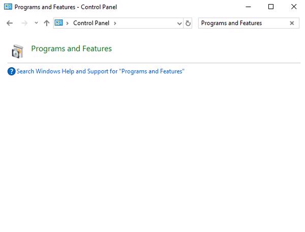This screenshot has width=305, height=232.
Task: Open the address bar previous locations dropdown
Action: tap(179, 23)
